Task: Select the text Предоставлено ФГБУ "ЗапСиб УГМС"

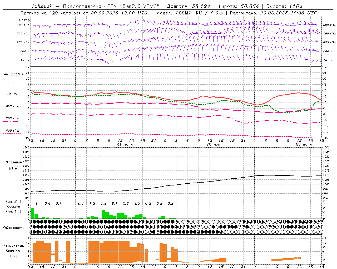Action: click(111, 6)
